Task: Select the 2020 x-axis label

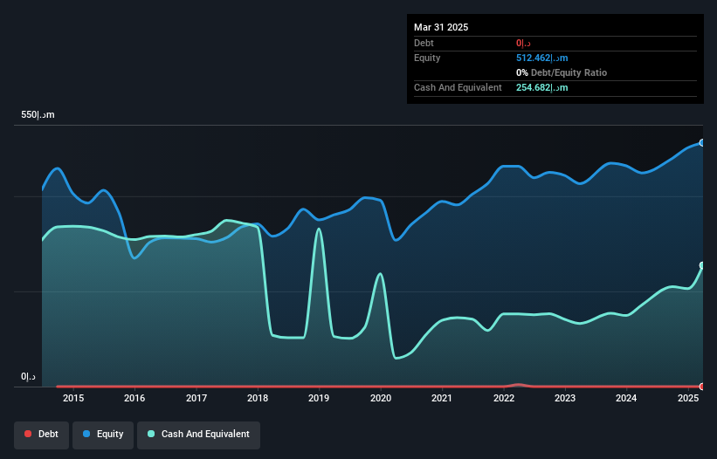Action: [x=381, y=398]
